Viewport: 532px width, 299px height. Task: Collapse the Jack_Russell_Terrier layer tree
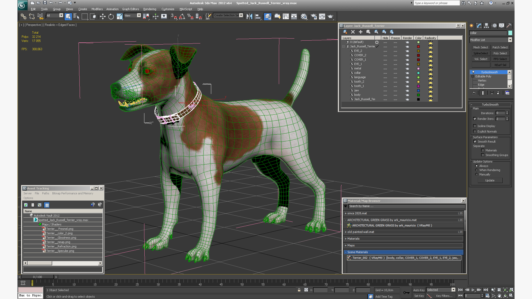[x=344, y=47]
